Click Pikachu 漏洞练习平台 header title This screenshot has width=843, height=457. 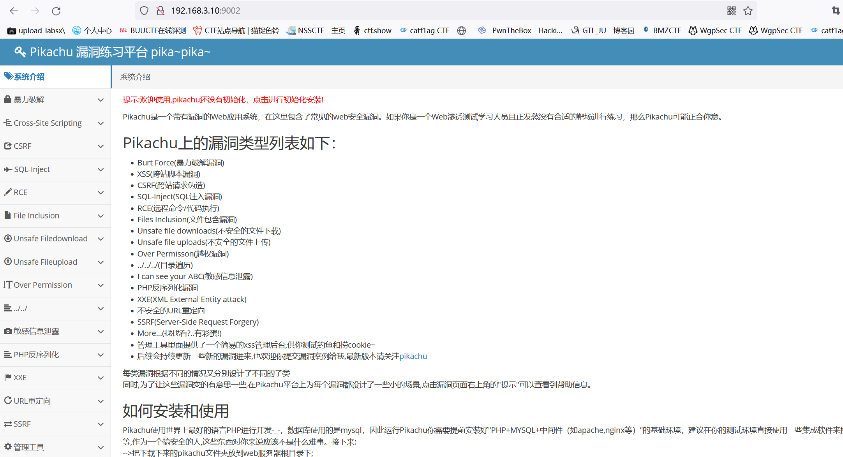click(x=120, y=52)
